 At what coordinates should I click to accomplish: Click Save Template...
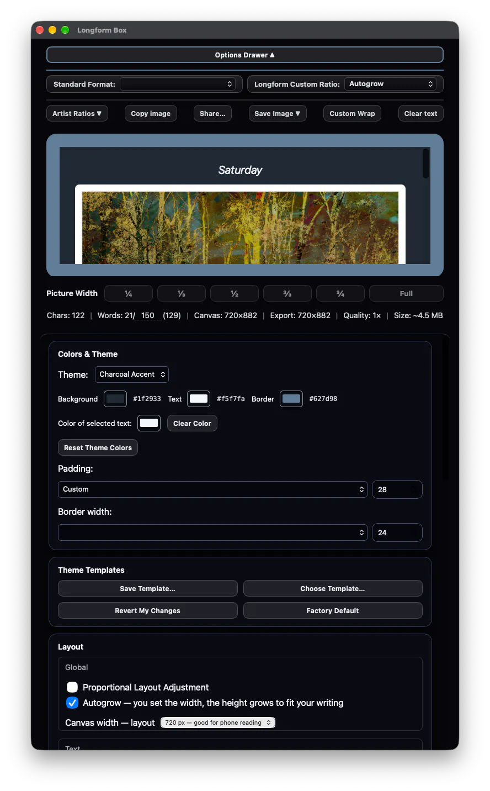click(x=148, y=588)
